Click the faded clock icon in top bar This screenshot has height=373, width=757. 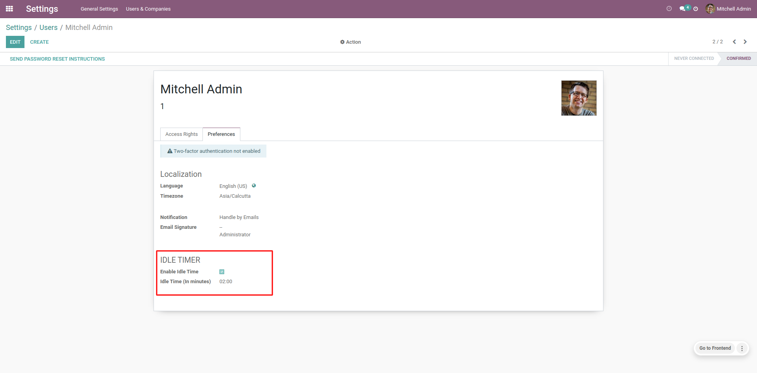[669, 9]
